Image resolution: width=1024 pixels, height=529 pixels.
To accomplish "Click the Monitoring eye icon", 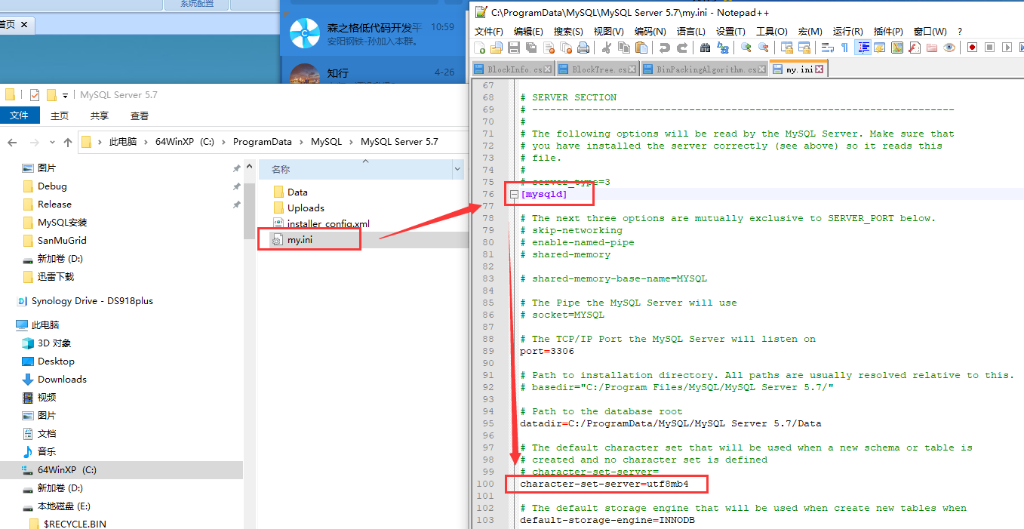I will click(949, 48).
